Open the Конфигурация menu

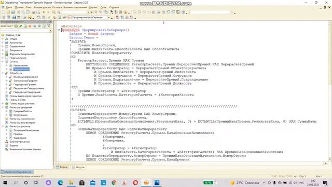43,7
